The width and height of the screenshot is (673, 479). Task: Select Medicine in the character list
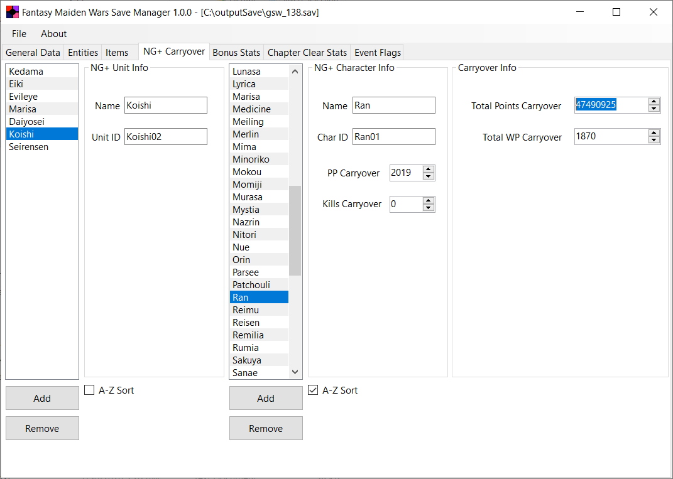(x=260, y=109)
